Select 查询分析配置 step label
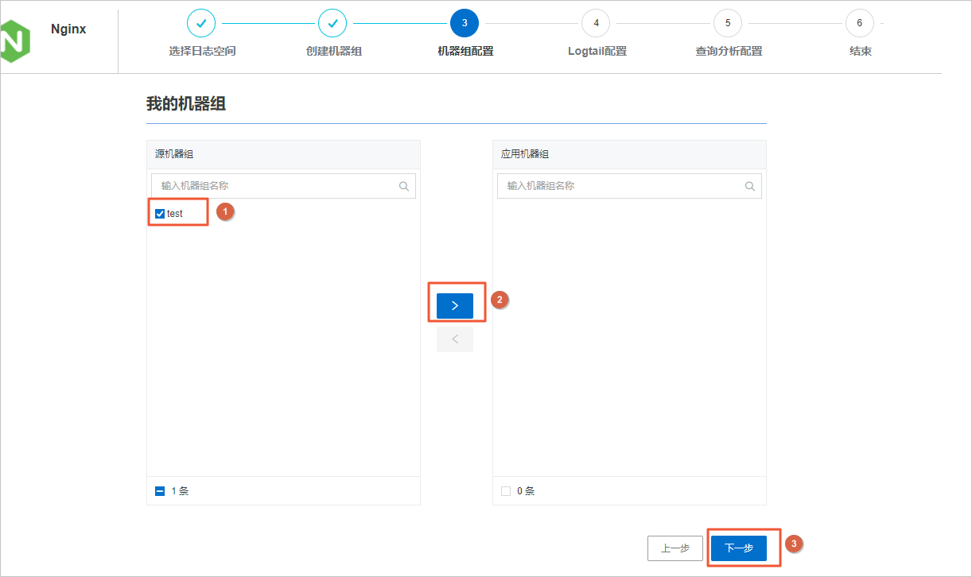 729,51
